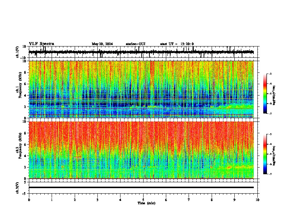Click time axis end tick label "10"
The image size is (290, 224).
point(257,200)
